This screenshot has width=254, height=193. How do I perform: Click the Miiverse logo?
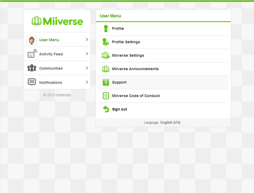click(x=57, y=21)
